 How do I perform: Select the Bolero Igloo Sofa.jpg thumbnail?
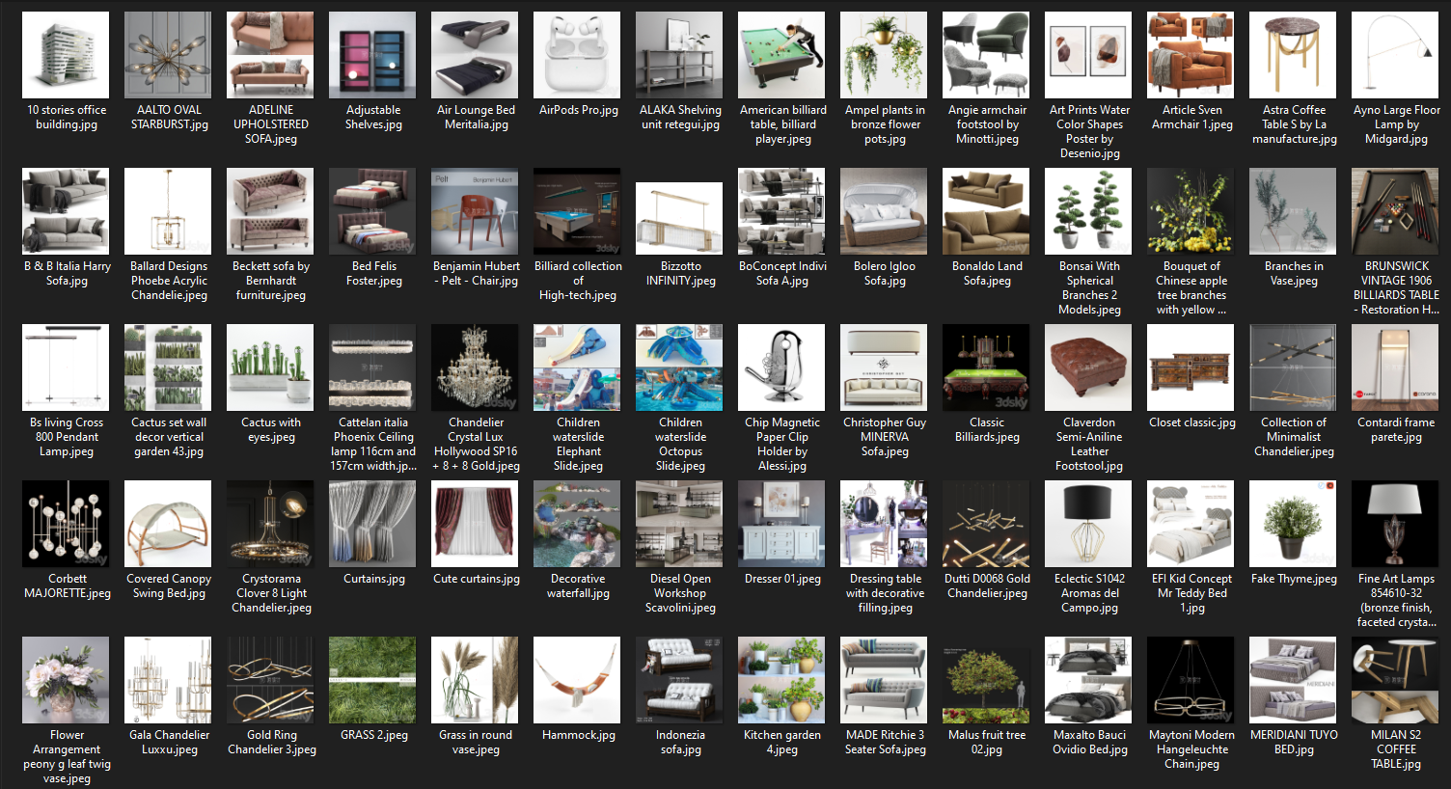click(885, 211)
